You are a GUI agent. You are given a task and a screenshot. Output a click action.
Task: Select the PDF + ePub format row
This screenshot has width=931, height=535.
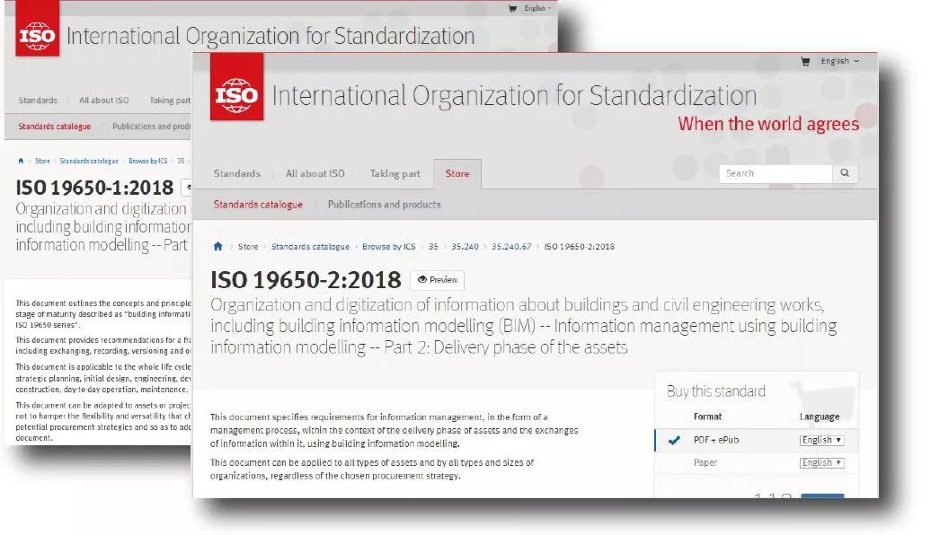[757, 440]
